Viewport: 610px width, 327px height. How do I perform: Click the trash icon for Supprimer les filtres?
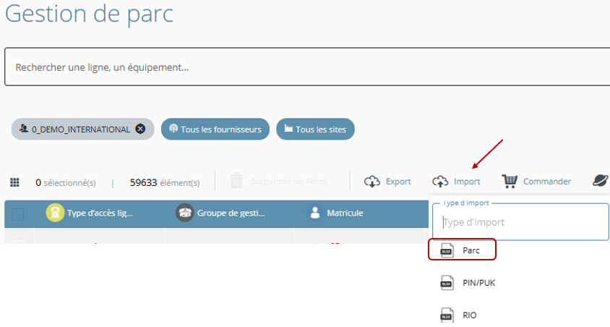click(x=236, y=181)
